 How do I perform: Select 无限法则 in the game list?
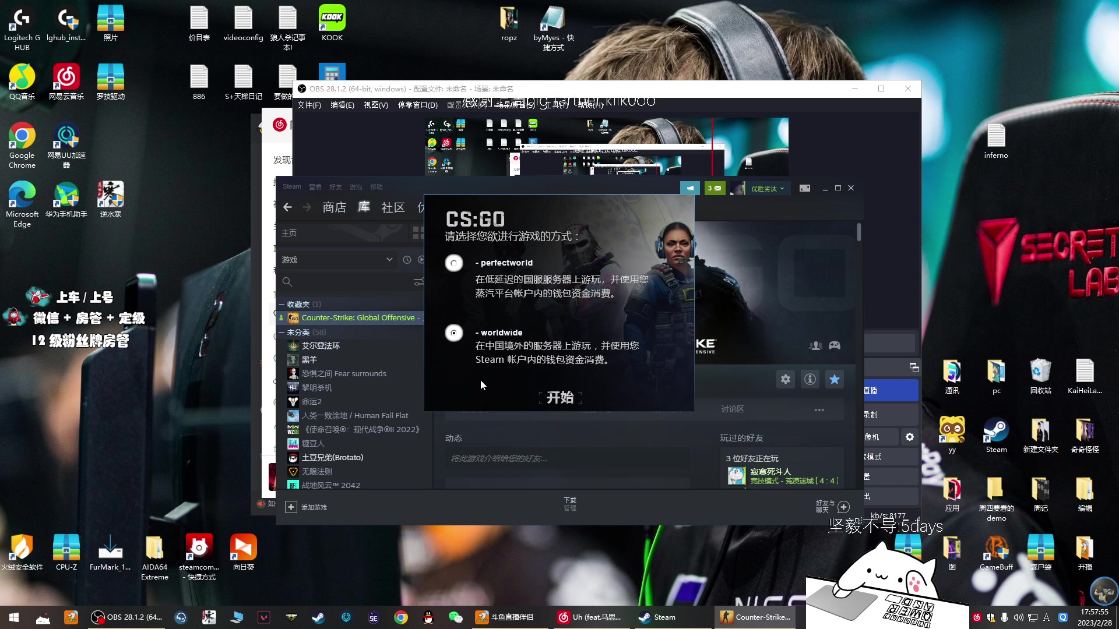pos(316,472)
